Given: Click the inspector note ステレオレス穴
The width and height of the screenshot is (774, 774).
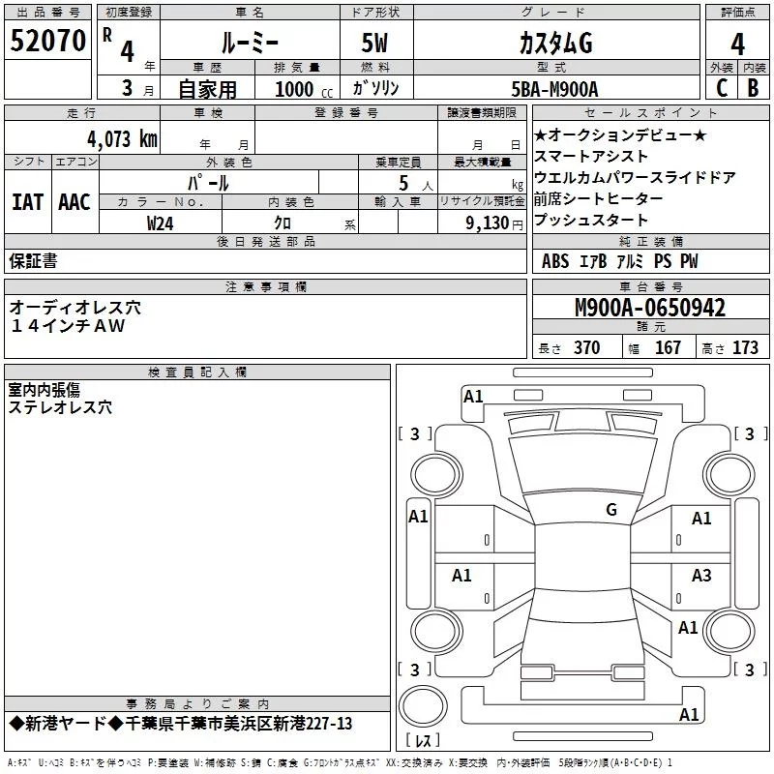Looking at the screenshot, I should point(60,407).
